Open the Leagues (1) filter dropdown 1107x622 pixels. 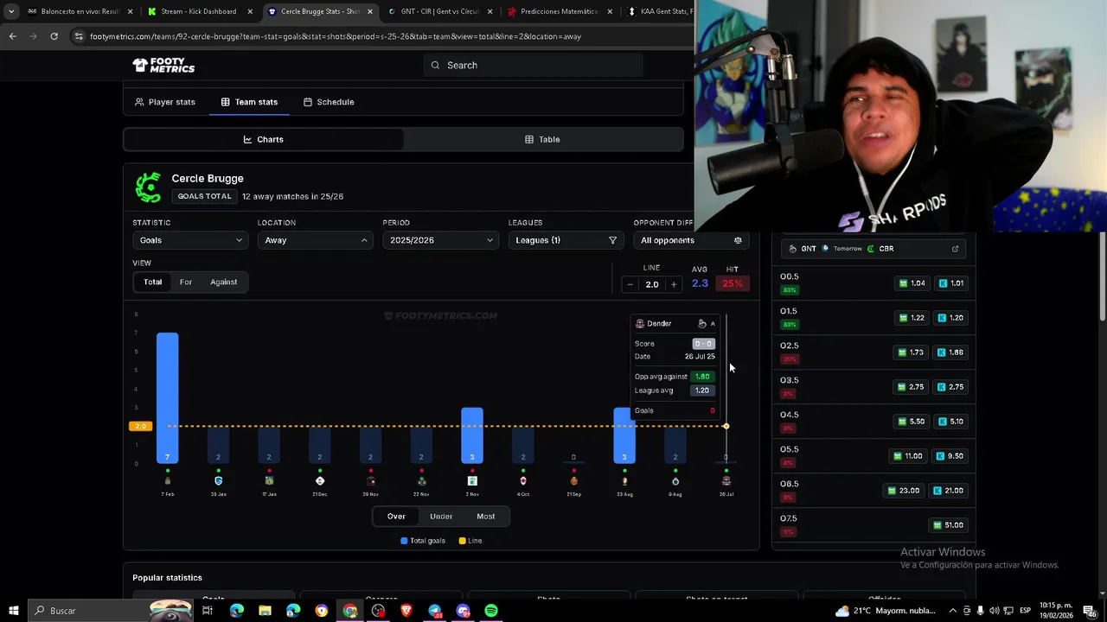[566, 240]
